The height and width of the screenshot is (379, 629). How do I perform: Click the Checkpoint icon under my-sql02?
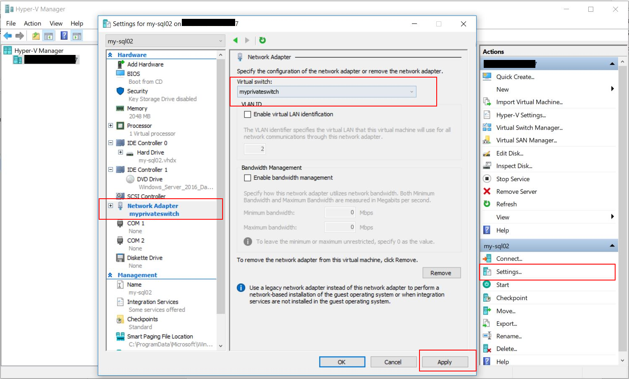(487, 298)
